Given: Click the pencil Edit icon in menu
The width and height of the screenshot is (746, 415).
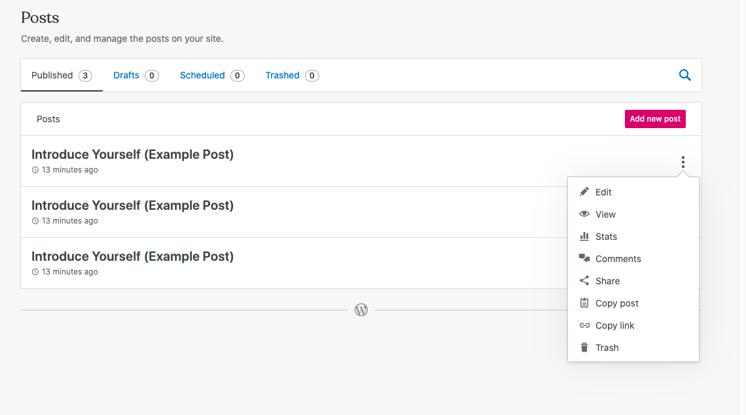Looking at the screenshot, I should click(x=584, y=192).
